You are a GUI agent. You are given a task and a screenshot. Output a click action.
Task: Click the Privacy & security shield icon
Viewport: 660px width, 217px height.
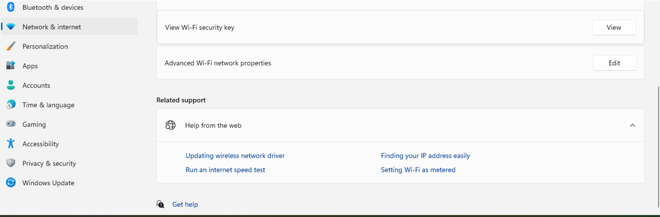[10, 163]
